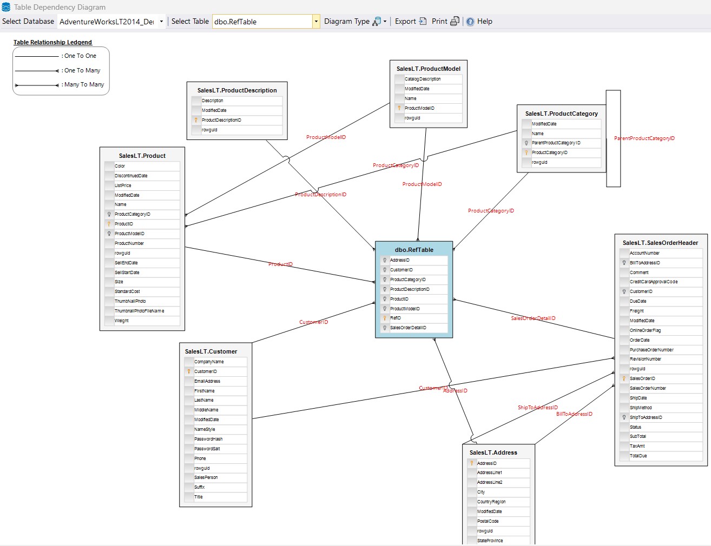Viewport: 711px width, 546px height.
Task: Click the Print icon
Action: (x=455, y=22)
